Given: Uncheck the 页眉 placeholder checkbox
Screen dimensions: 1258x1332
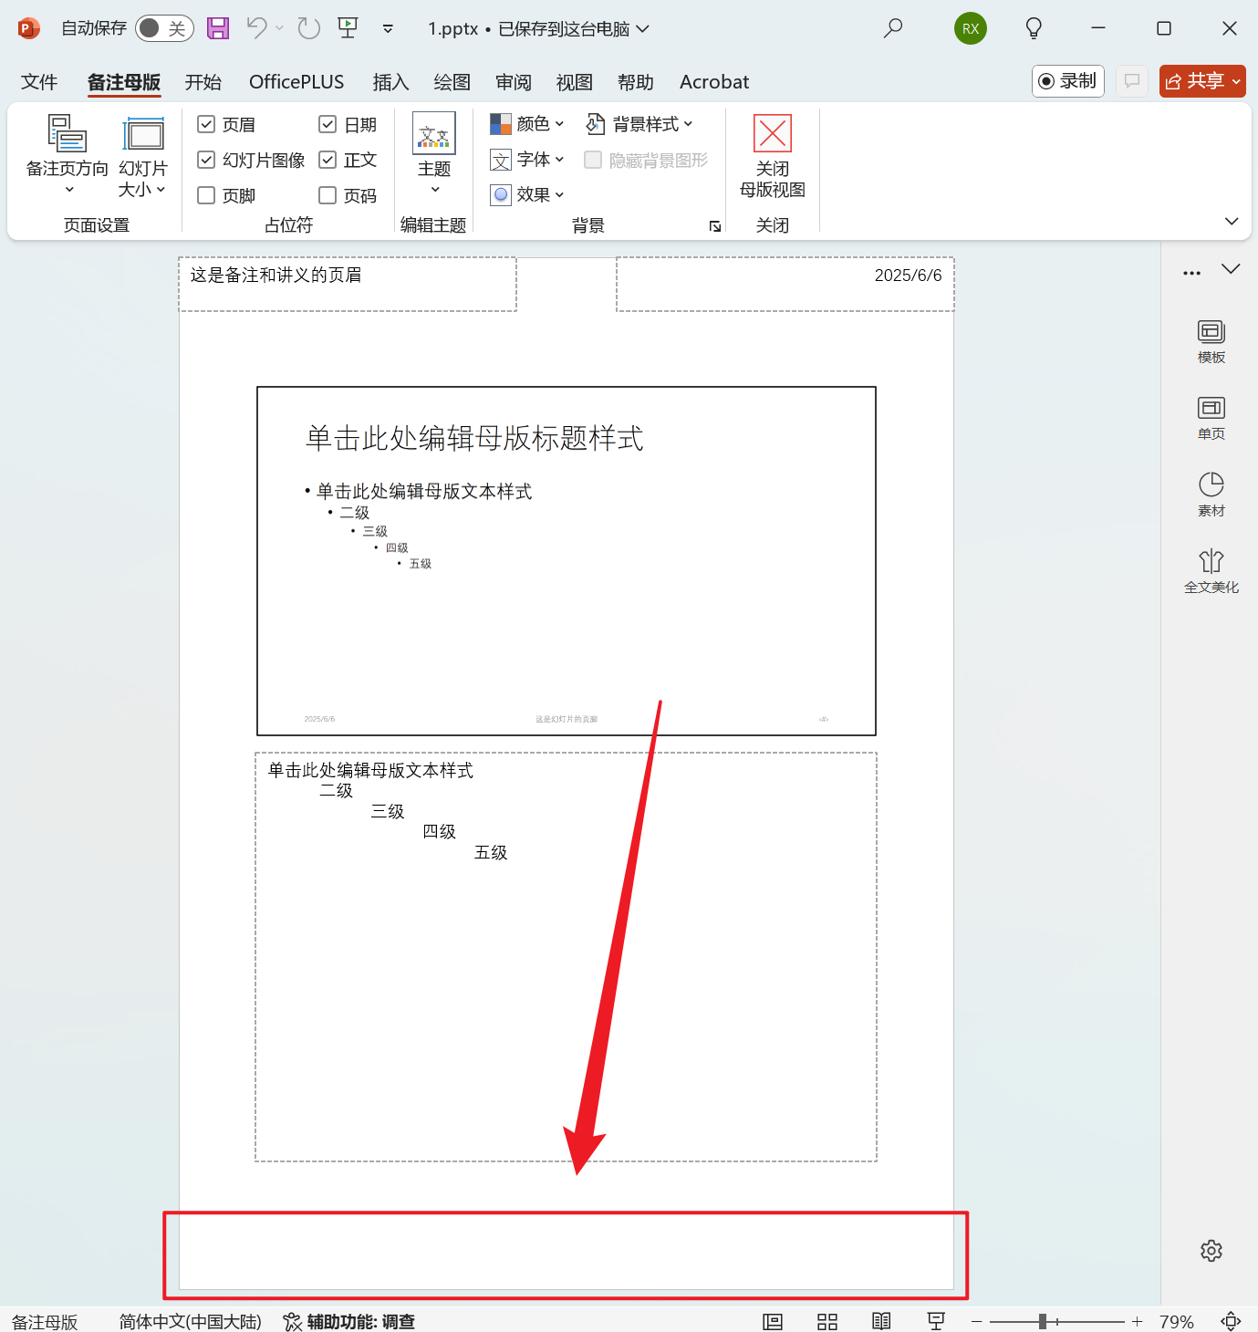Looking at the screenshot, I should [x=207, y=124].
